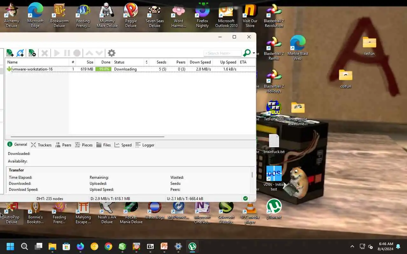Click the torrent list horizontal scrollbar
Image resolution: width=407 pixels, height=254 pixels.
point(87,137)
